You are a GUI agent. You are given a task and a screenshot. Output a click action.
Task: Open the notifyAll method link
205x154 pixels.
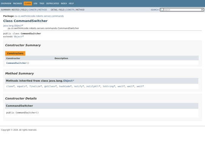[x=93, y=86]
